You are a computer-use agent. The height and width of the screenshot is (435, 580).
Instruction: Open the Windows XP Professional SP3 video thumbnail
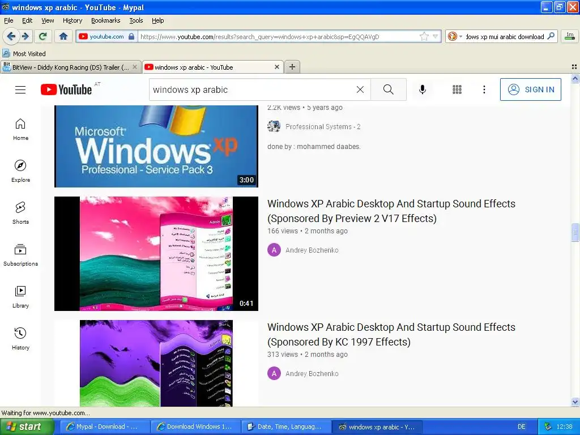coord(156,146)
